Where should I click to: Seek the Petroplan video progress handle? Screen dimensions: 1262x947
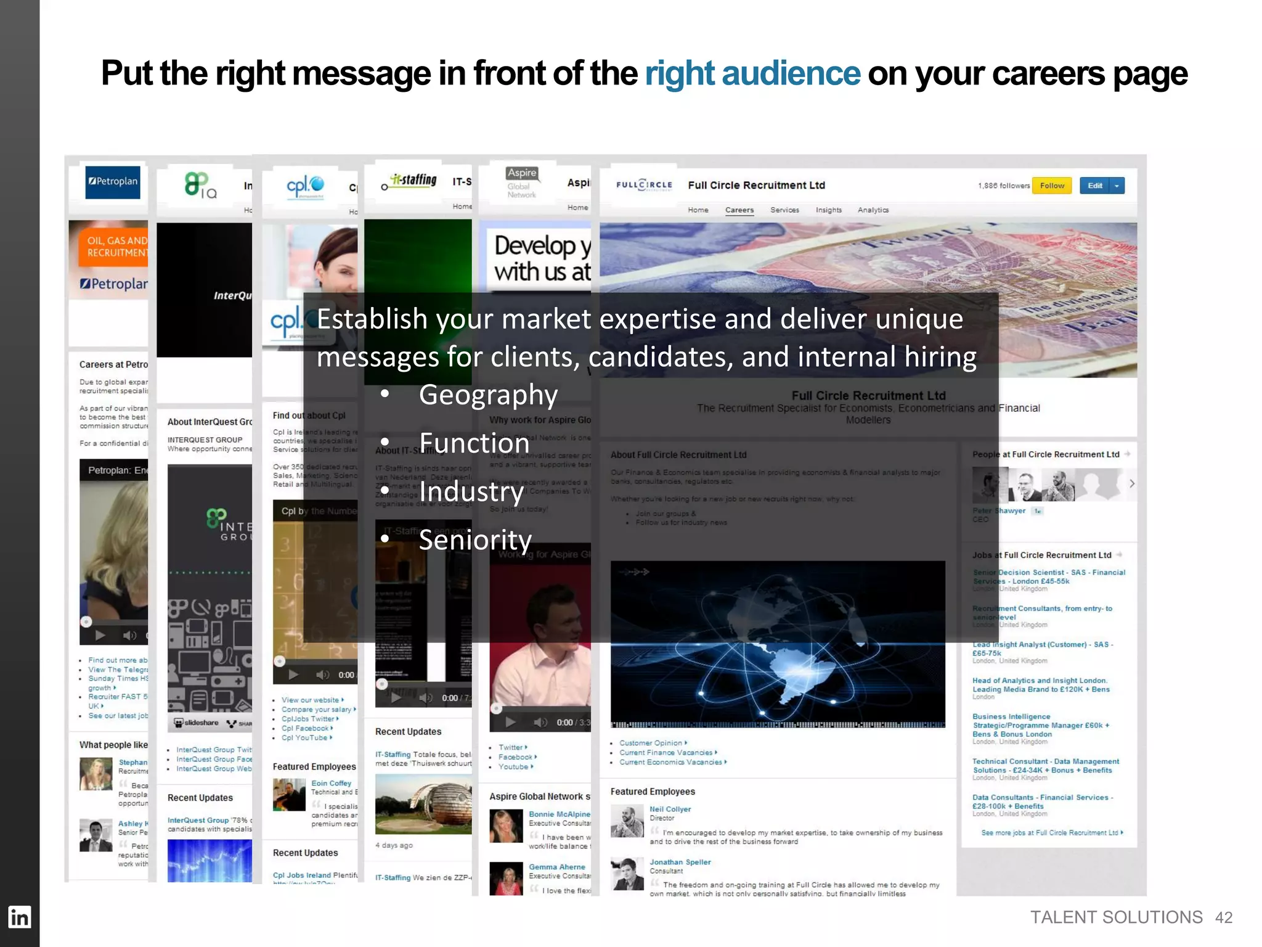tap(86, 621)
